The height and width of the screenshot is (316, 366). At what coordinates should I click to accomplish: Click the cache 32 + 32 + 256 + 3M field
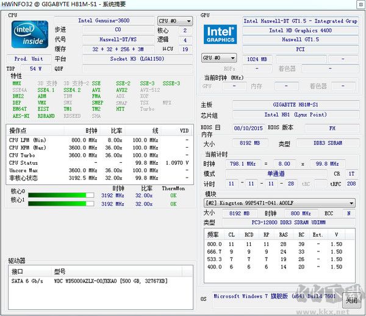point(118,49)
